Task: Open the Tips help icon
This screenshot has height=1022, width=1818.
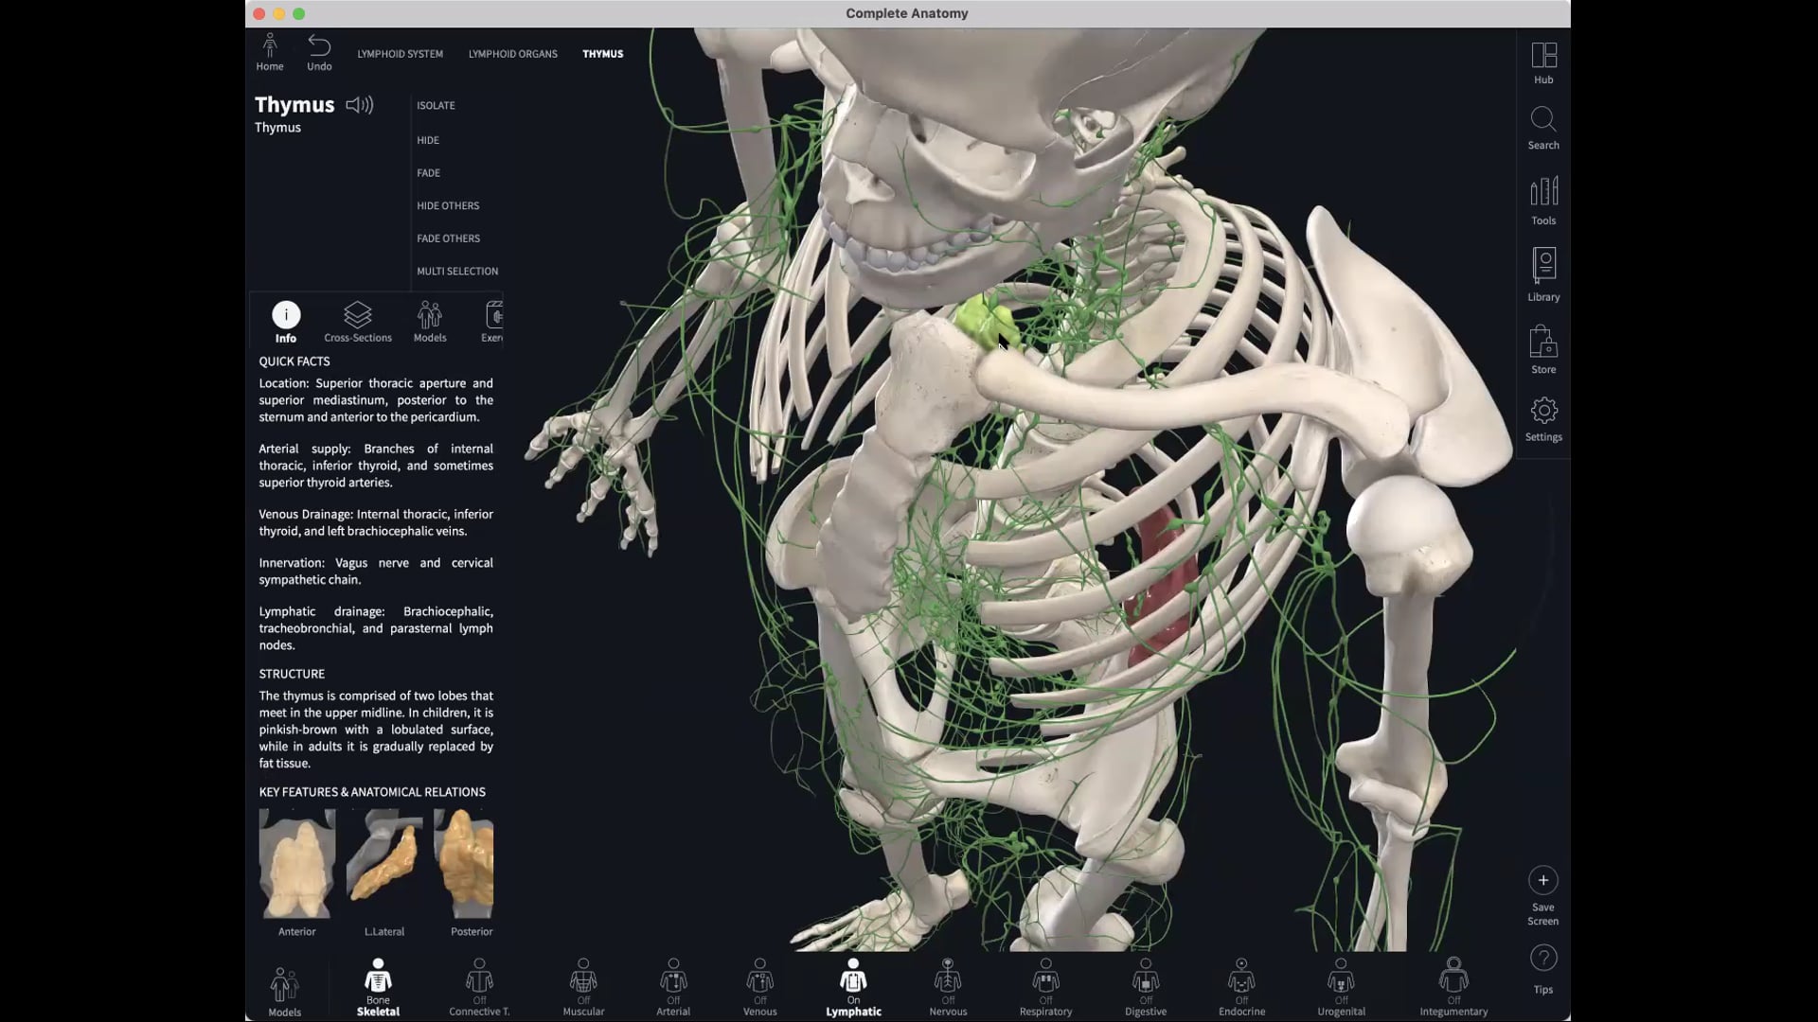Action: 1542,959
